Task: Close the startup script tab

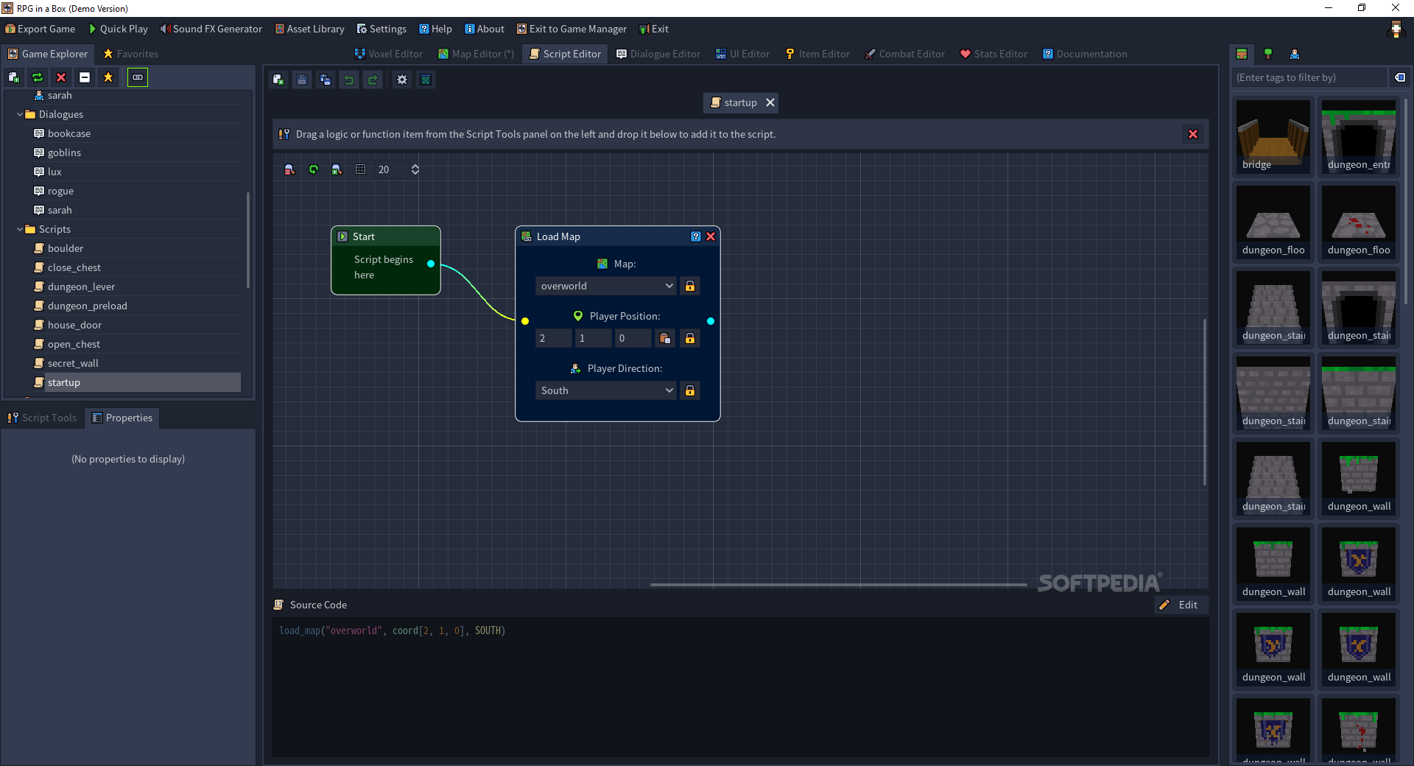Action: point(770,102)
